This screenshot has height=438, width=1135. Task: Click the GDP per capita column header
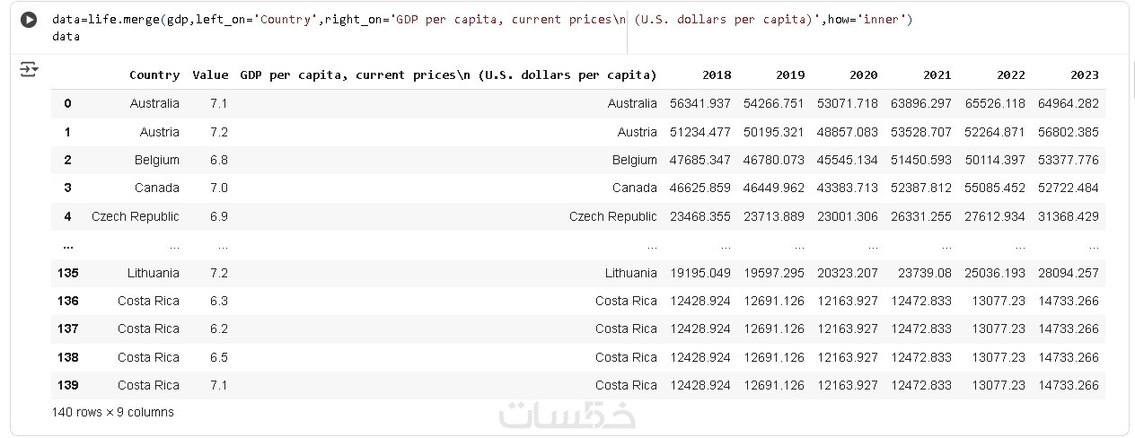coord(448,75)
